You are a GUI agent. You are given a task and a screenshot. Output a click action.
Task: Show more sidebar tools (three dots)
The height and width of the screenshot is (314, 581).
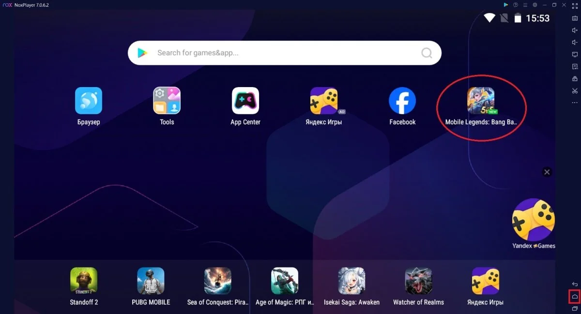coord(575,103)
